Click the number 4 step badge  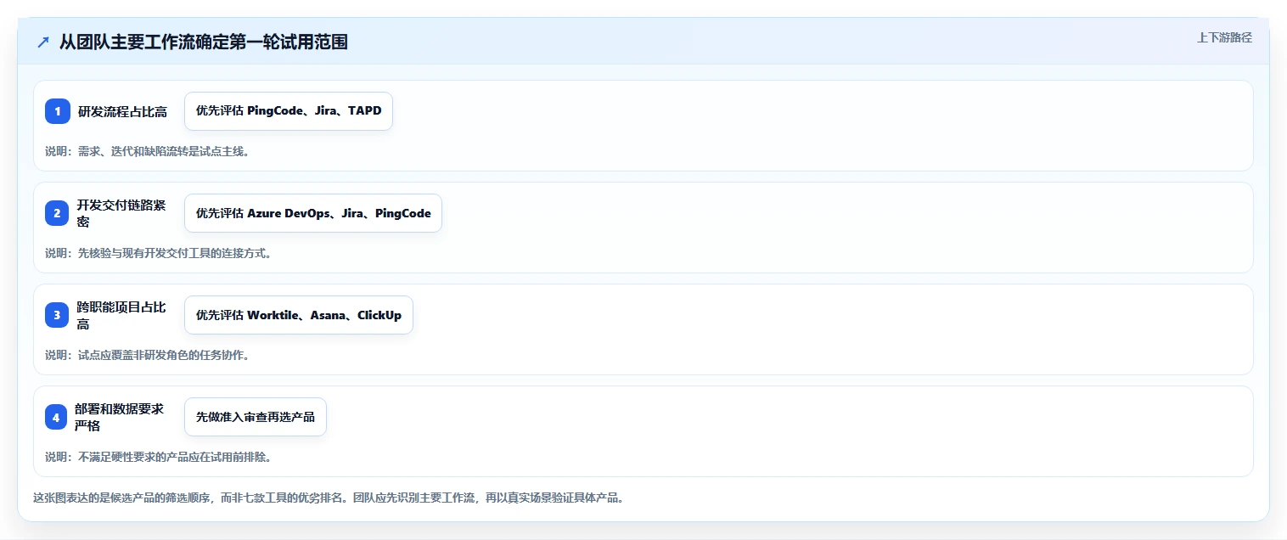coord(58,417)
